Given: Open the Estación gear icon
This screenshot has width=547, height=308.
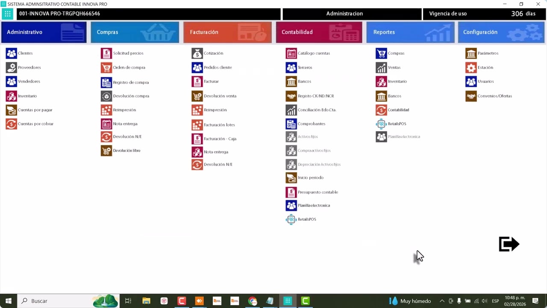Looking at the screenshot, I should [471, 68].
